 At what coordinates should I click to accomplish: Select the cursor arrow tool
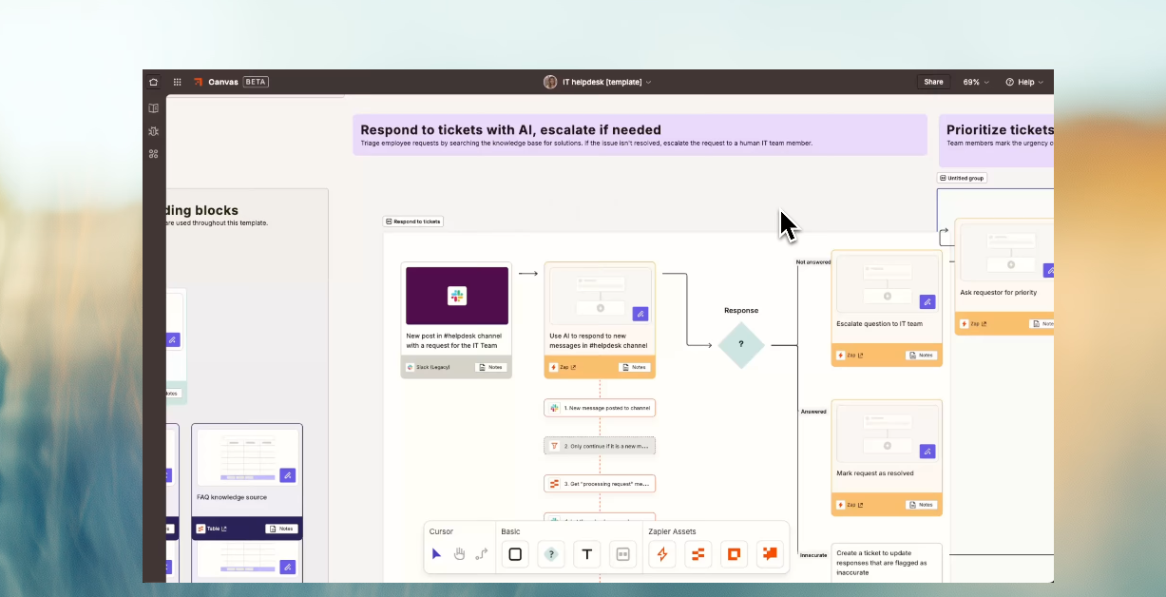(x=436, y=554)
